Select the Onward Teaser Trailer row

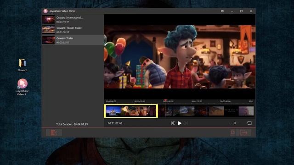[x=73, y=30]
